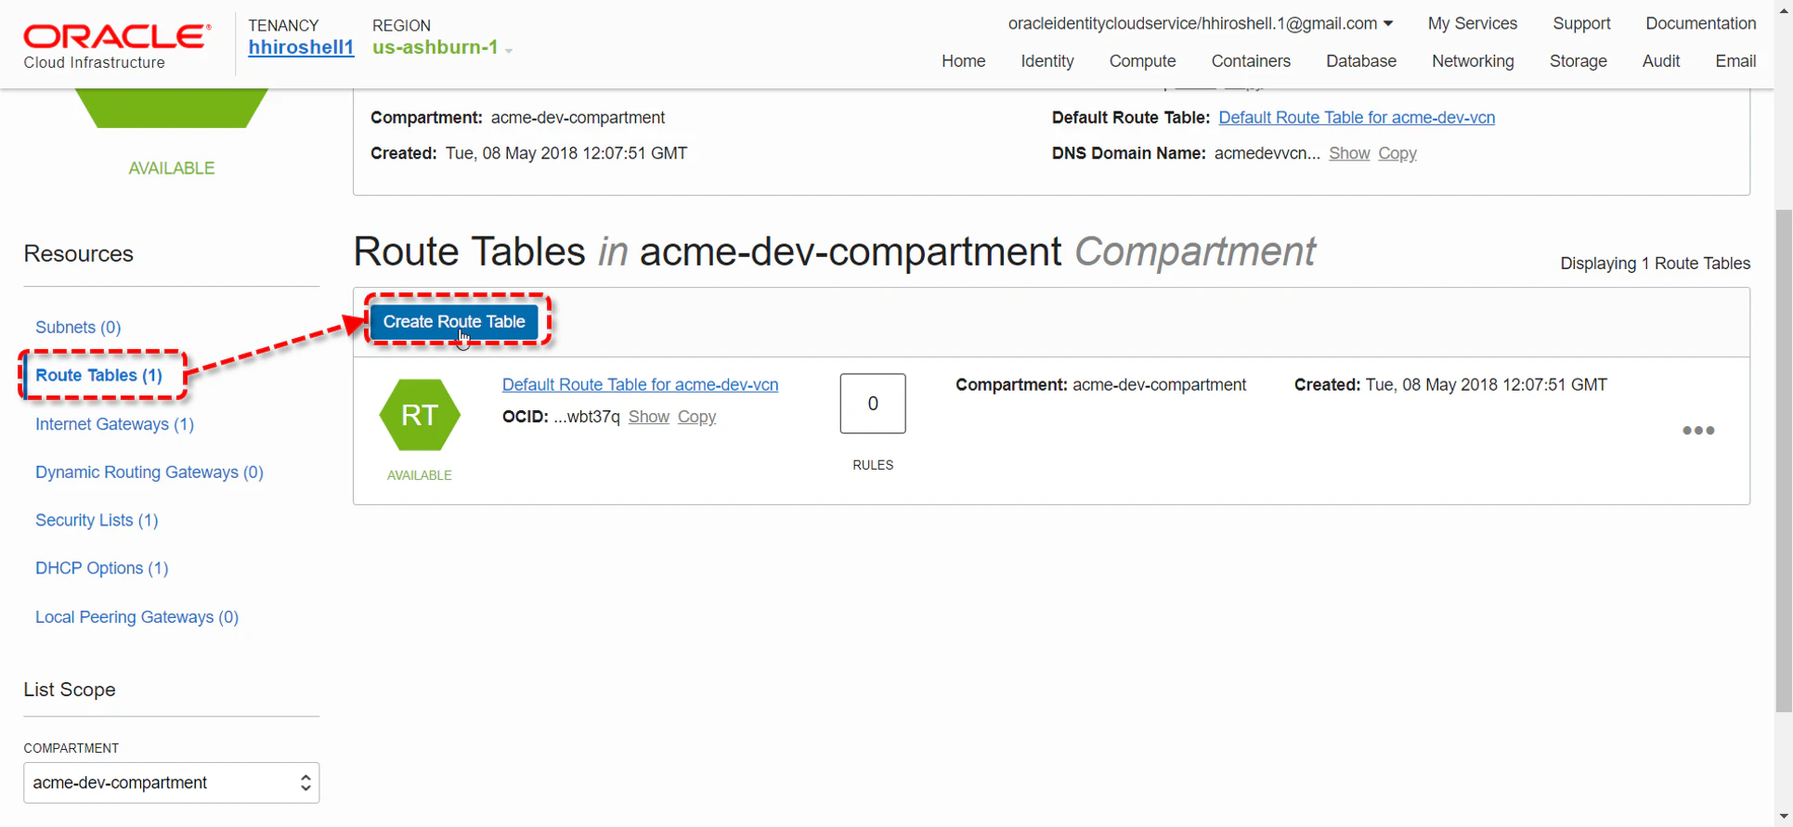
Task: Click the Create Route Table button
Action: (454, 322)
